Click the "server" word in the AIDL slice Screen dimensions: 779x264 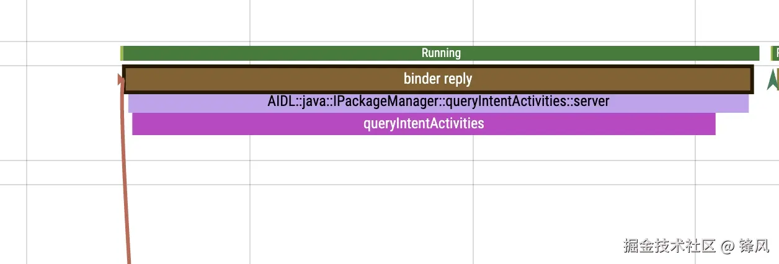(x=592, y=101)
